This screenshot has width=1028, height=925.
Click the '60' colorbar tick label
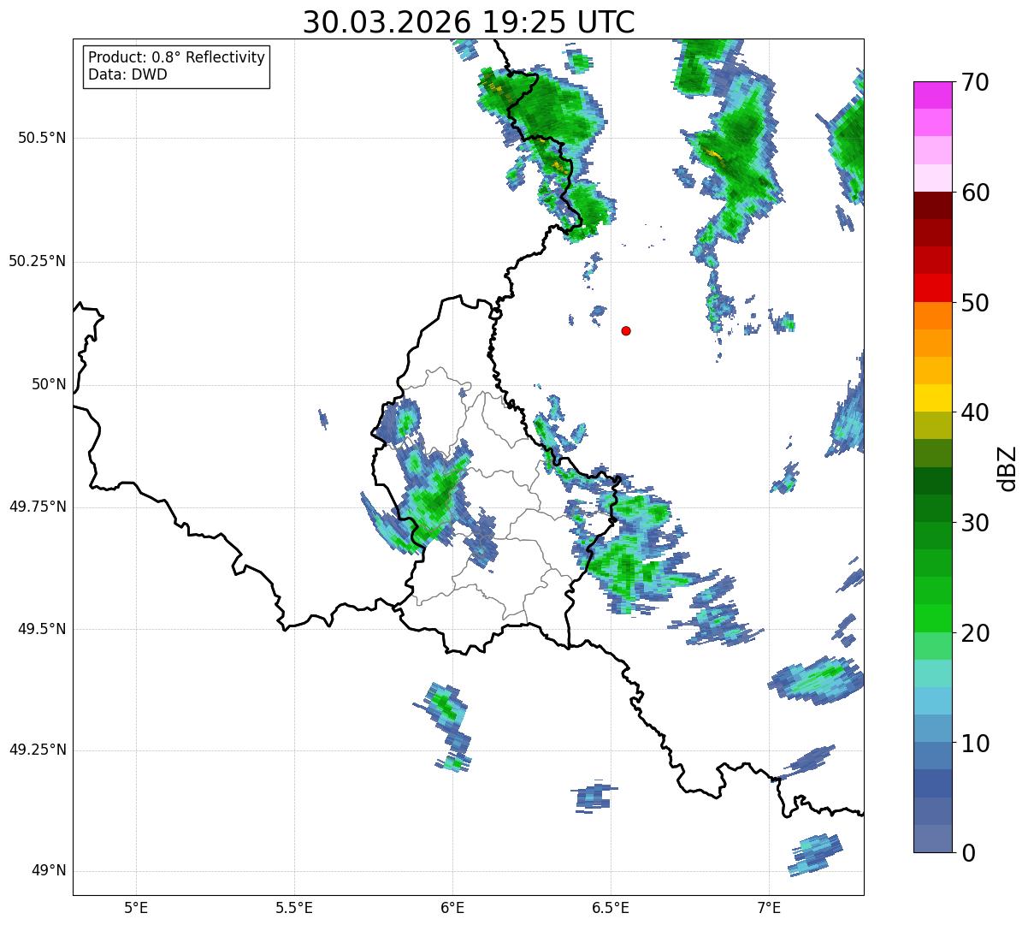[976, 193]
